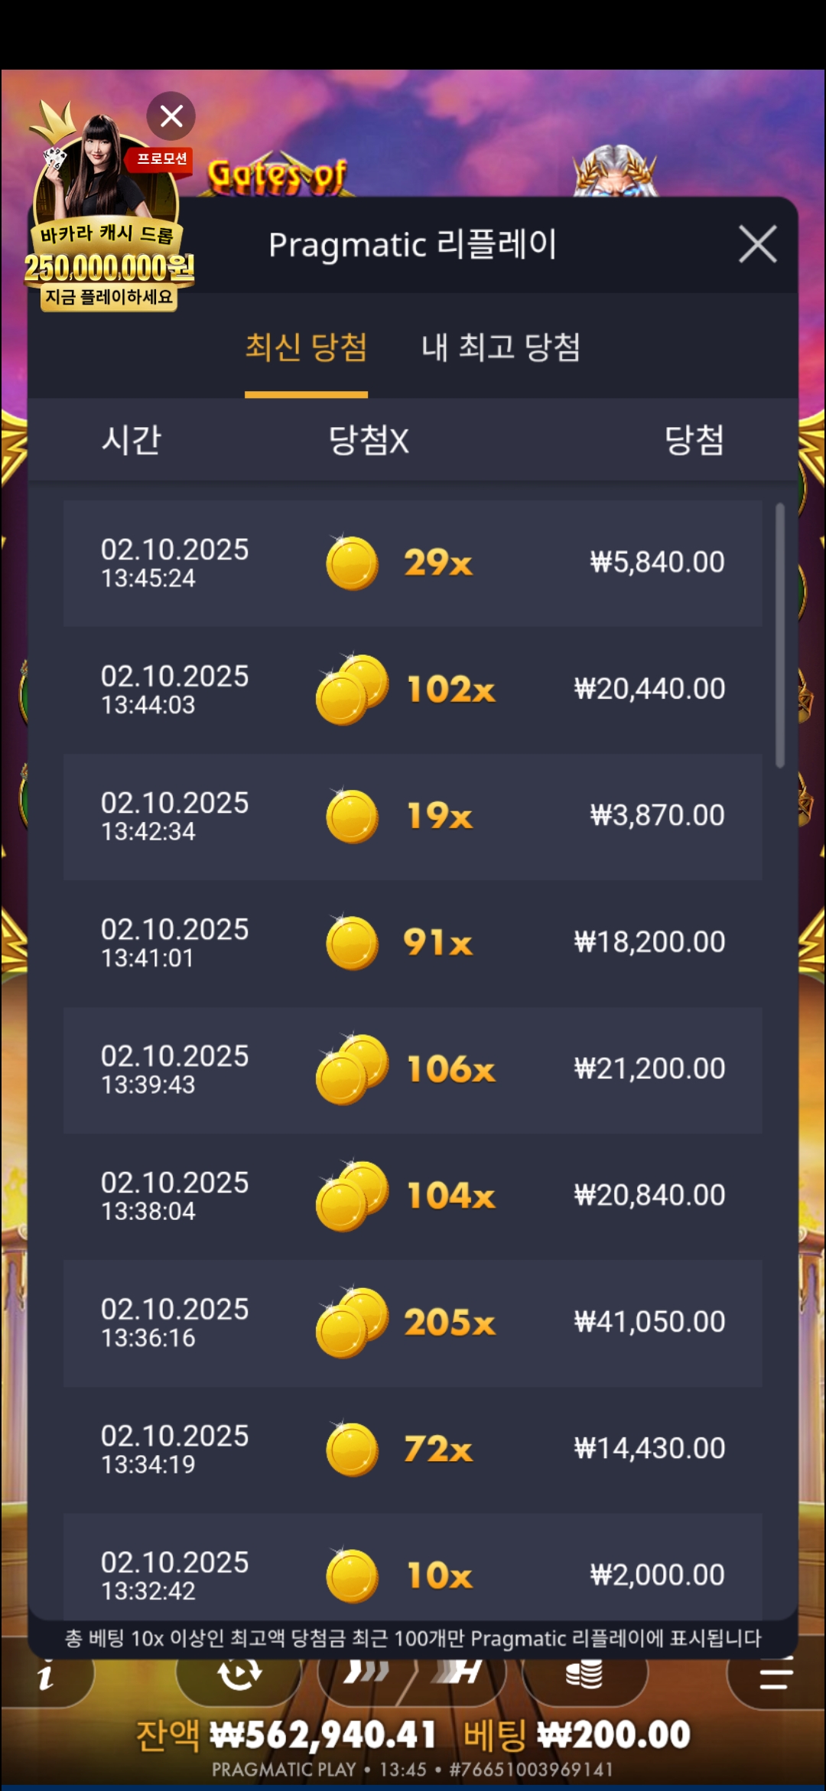826x1791 pixels.
Task: Click the 29x coin icon
Action: click(352, 563)
